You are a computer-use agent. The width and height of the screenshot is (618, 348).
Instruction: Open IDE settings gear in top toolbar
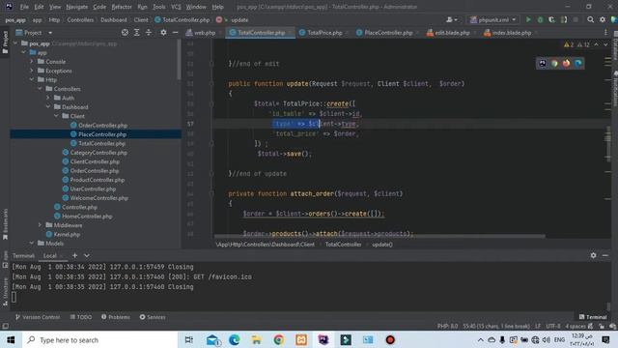tap(603, 19)
